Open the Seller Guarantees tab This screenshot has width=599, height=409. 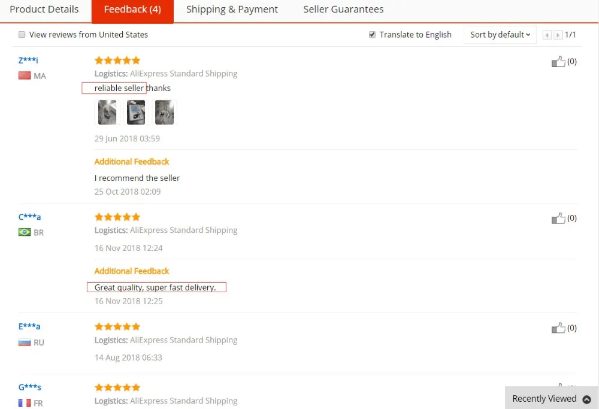[x=343, y=9]
